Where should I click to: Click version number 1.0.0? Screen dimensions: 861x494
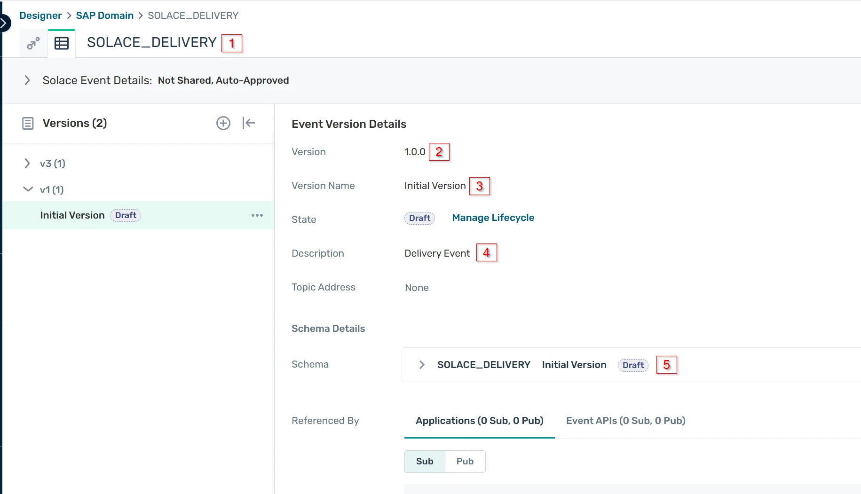pyautogui.click(x=415, y=152)
